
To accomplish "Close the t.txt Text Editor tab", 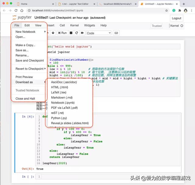I will click(x=94, y=4).
